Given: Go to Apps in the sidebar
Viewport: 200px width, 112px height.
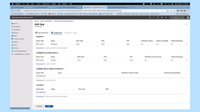Looking at the screenshot, I should click(14, 36).
